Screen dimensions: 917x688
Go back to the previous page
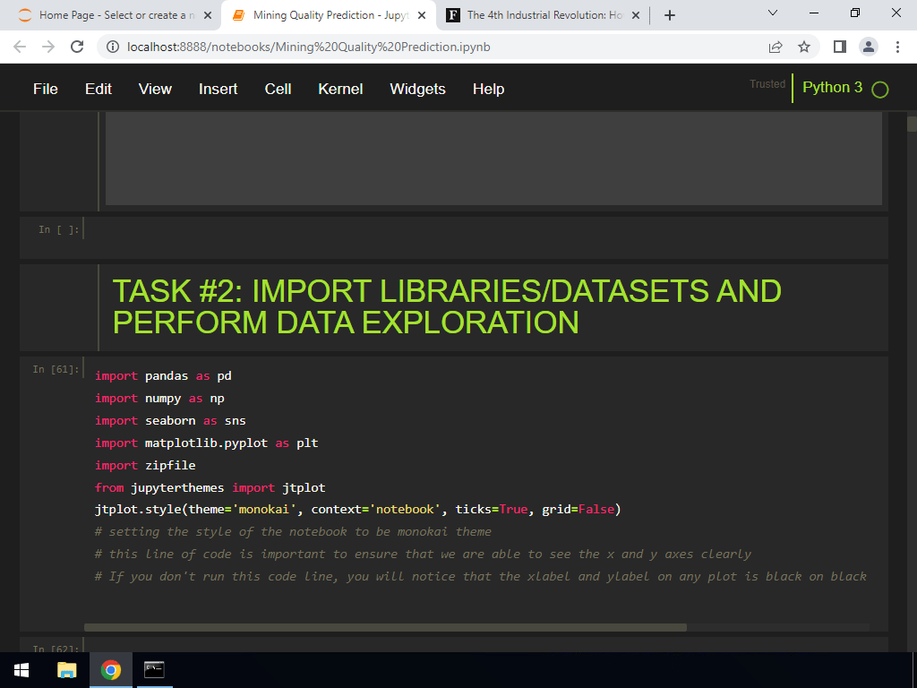[x=20, y=47]
